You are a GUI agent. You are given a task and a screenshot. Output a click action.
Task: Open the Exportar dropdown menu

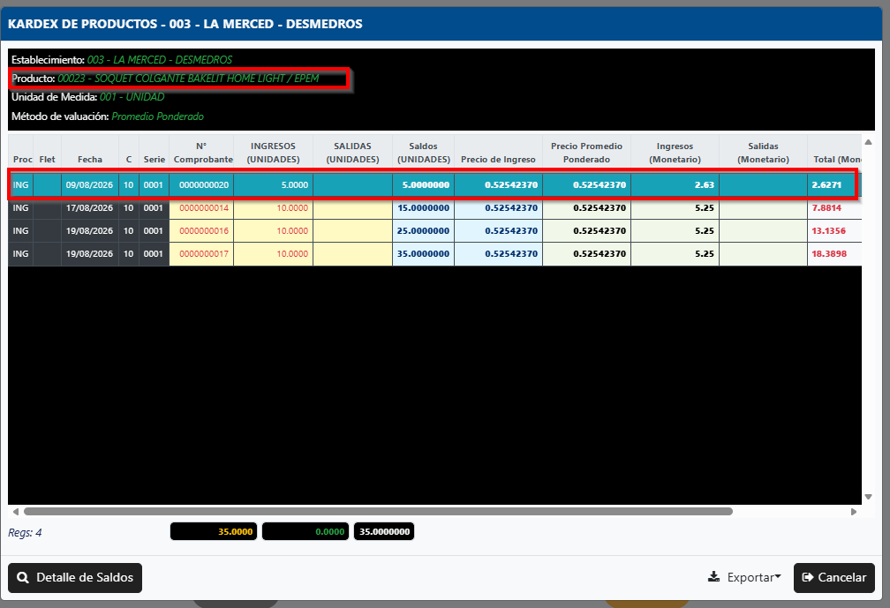pyautogui.click(x=744, y=577)
